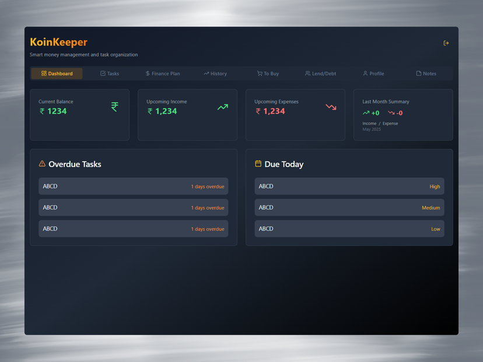The height and width of the screenshot is (362, 483).
Task: Click the red expense arrow in Last Month Summary
Action: click(x=391, y=113)
